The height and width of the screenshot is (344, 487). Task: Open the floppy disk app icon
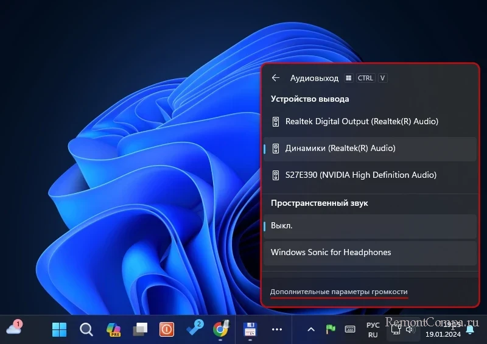[250, 329]
